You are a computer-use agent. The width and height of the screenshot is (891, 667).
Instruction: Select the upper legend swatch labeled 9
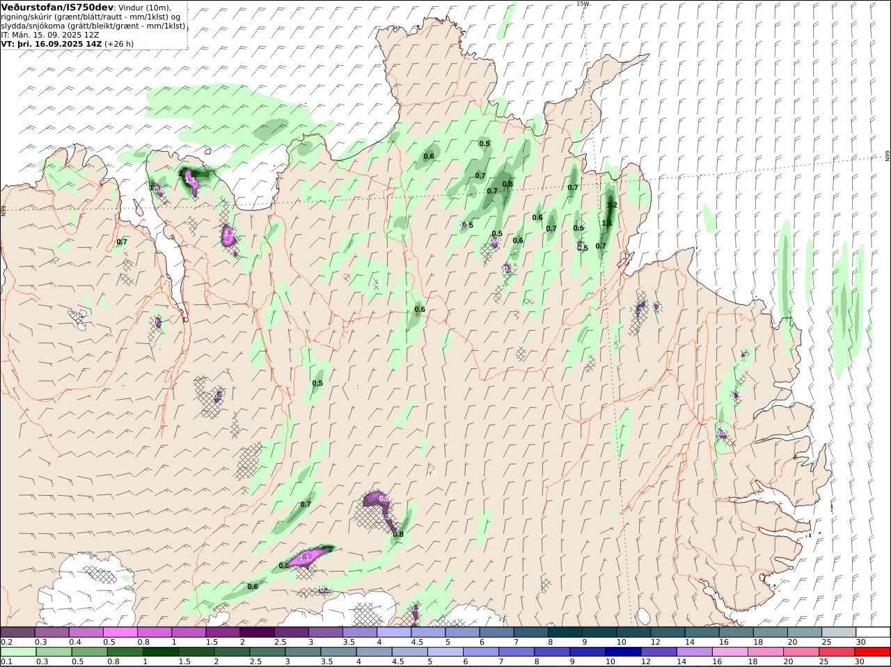599,632
